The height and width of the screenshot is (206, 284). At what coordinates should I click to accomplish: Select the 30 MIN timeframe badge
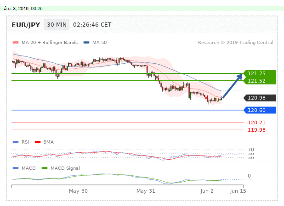(x=57, y=25)
